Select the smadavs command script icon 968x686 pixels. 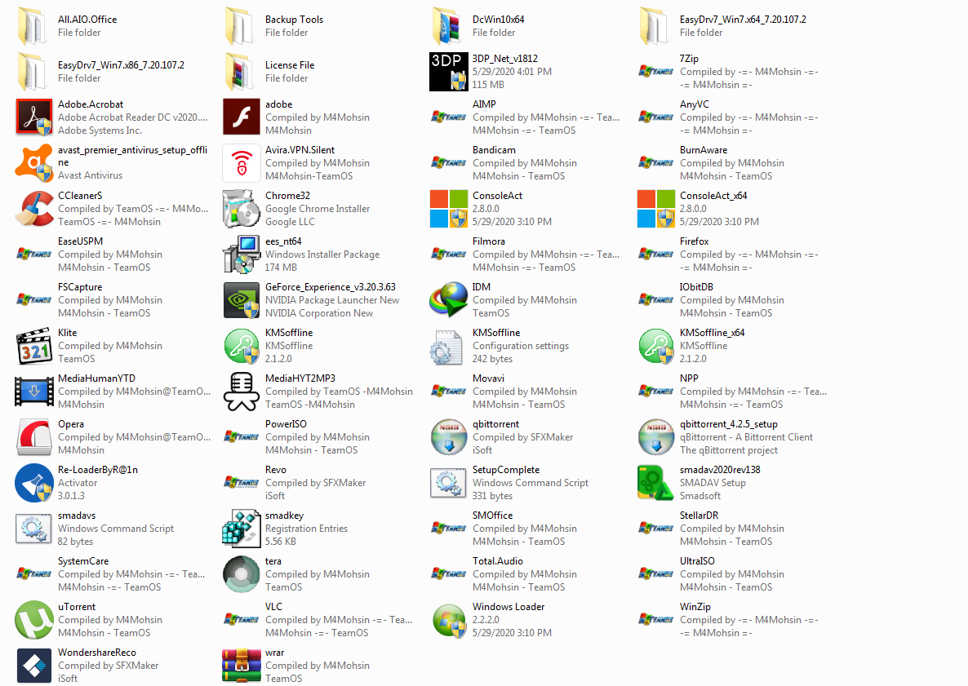(x=33, y=528)
